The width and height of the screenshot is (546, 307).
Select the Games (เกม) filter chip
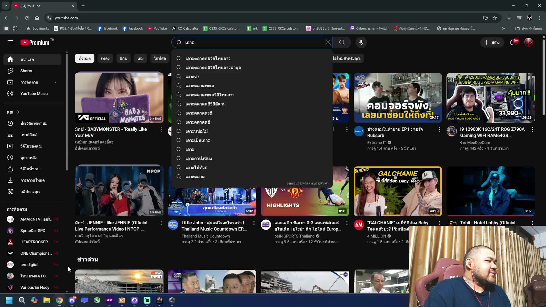tap(140, 58)
